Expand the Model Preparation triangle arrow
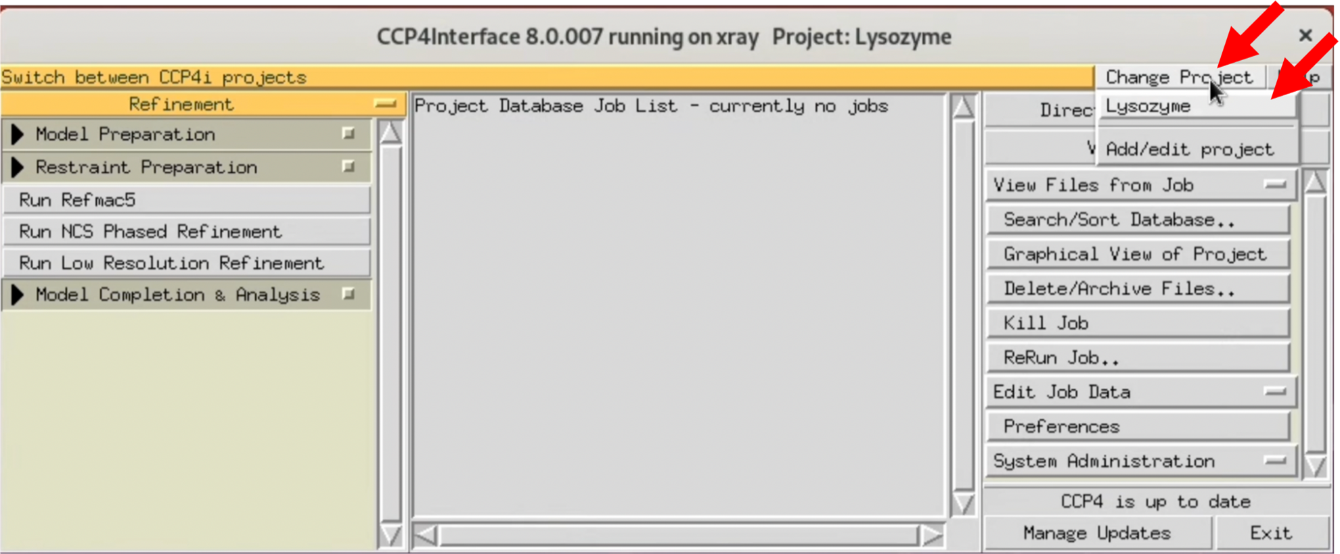The height and width of the screenshot is (554, 1340). (x=18, y=134)
